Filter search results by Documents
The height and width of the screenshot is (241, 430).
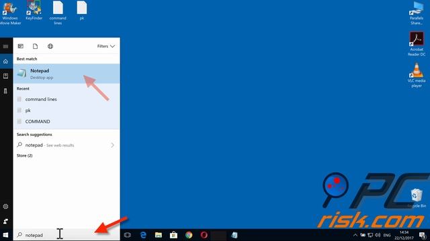tap(35, 46)
